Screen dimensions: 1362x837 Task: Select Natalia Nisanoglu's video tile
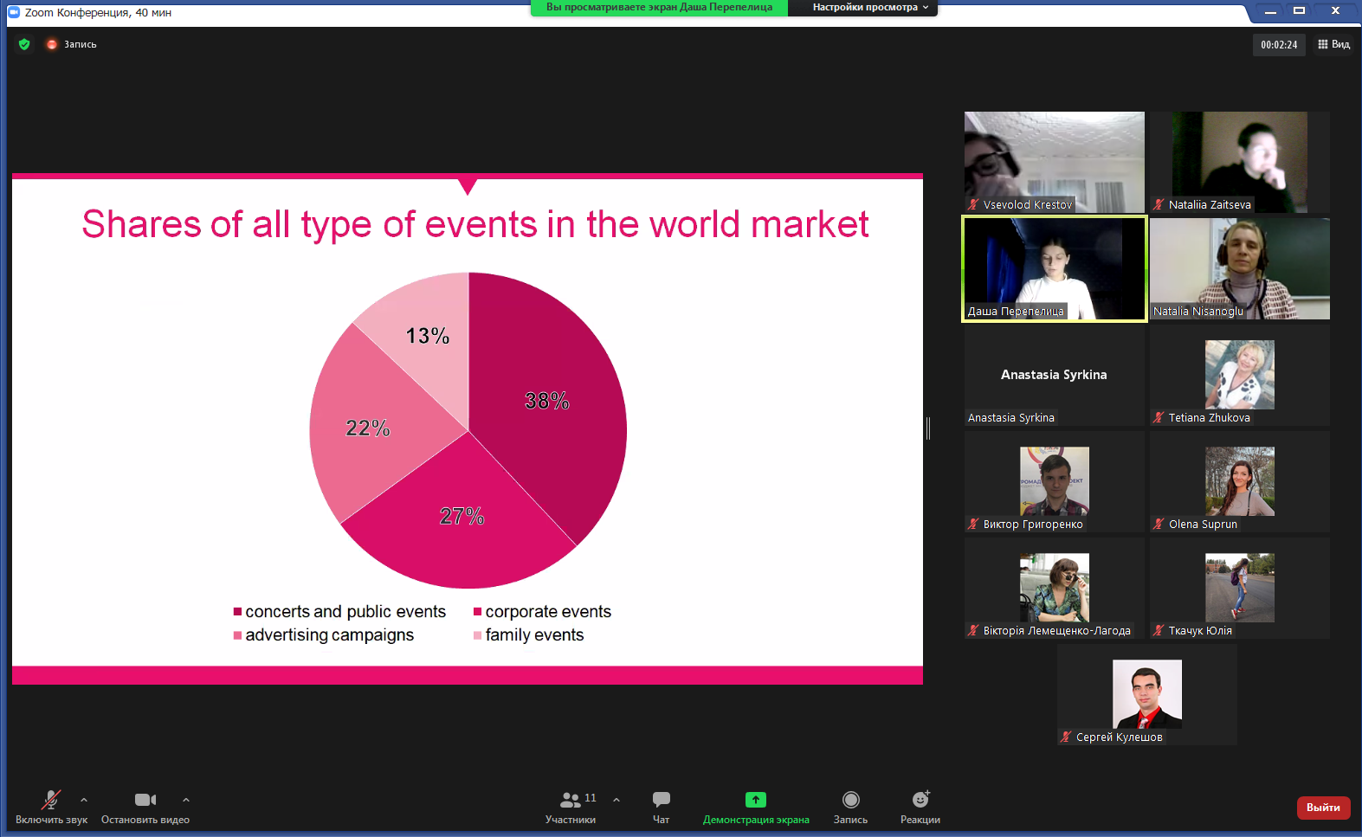click(x=1240, y=268)
